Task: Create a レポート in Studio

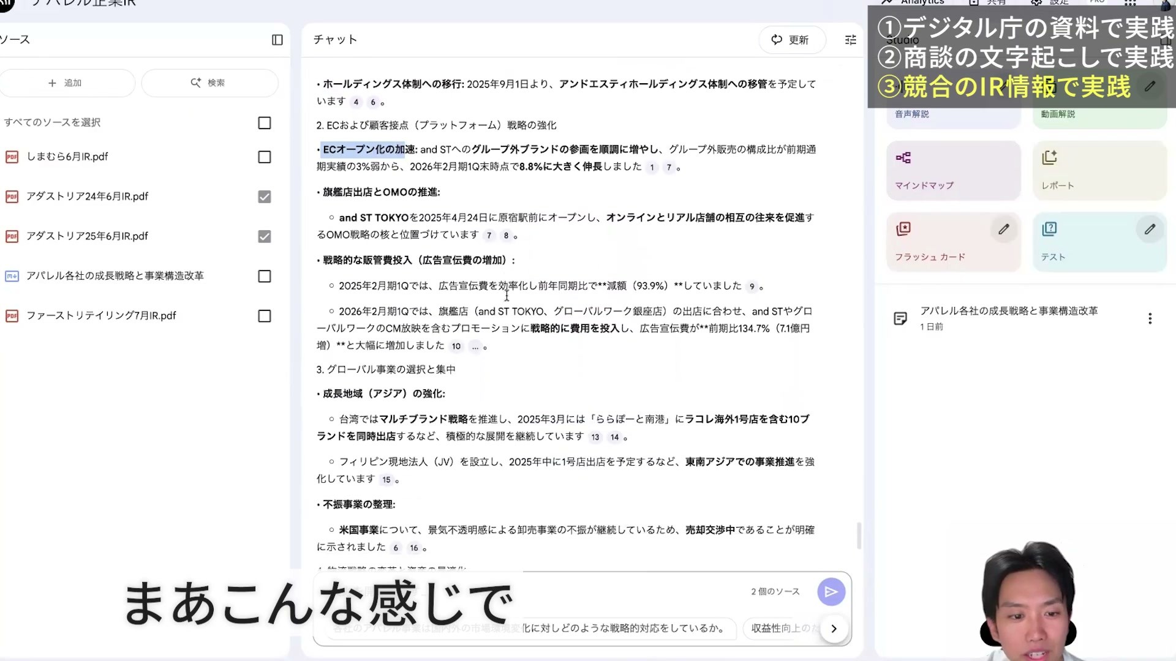Action: tap(1099, 171)
